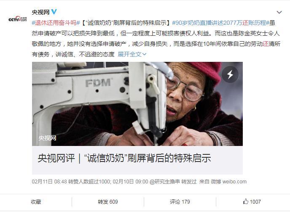Click the @研究生撸串 user mention
The width and height of the screenshot is (290, 212).
(165, 182)
